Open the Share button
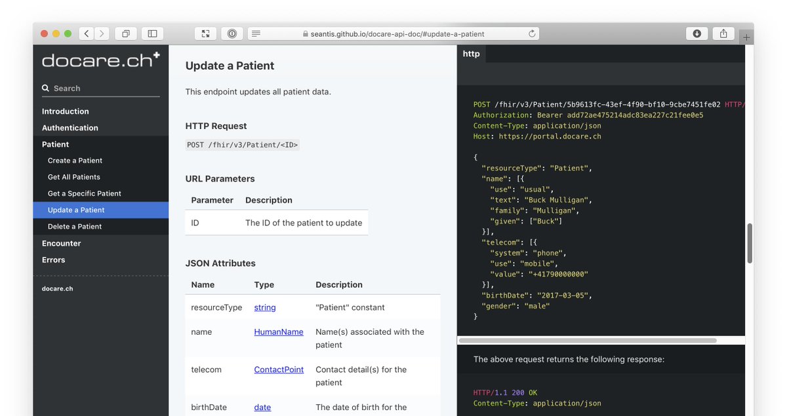The width and height of the screenshot is (787, 416). click(723, 33)
